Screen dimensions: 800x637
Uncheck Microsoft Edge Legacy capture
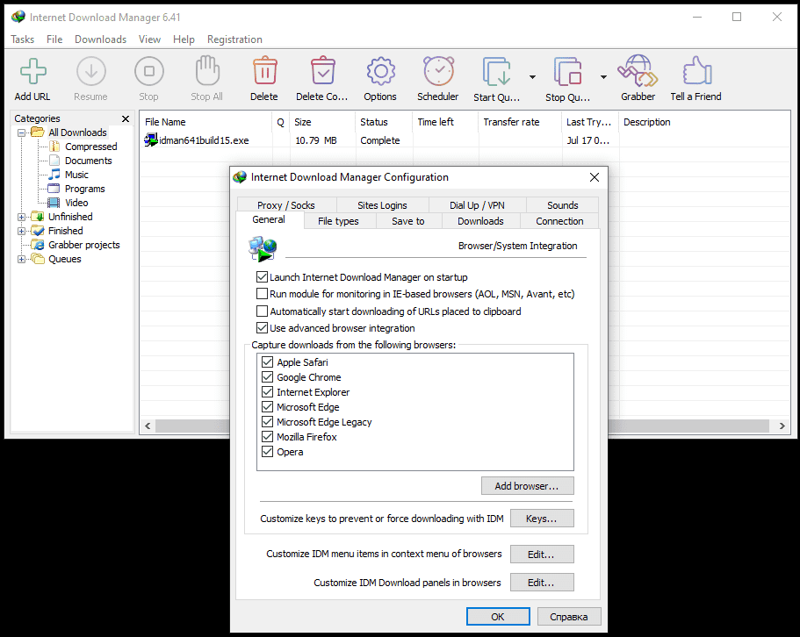tap(267, 422)
